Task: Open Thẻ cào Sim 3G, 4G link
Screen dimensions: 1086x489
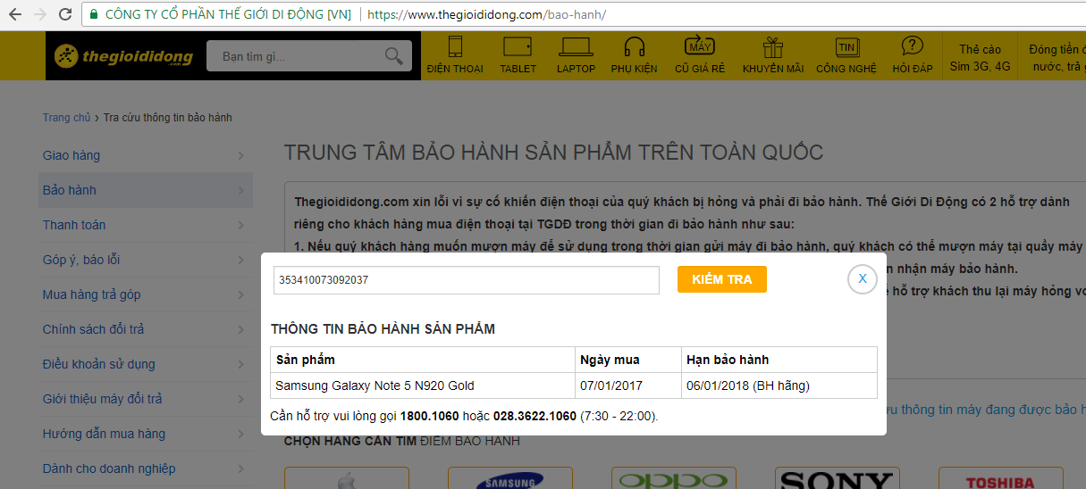Action: tap(981, 57)
